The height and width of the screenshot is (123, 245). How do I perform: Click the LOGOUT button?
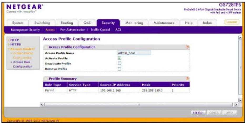point(232,22)
